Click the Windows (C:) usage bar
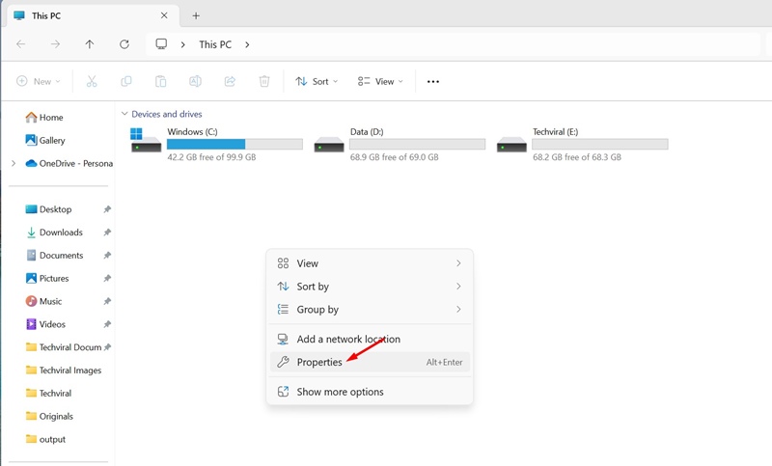772x466 pixels. coord(234,144)
